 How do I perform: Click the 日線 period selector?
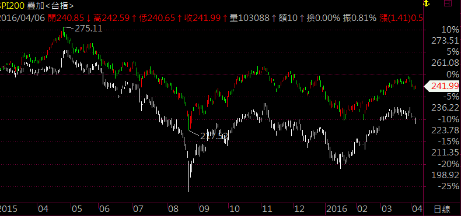442,209
